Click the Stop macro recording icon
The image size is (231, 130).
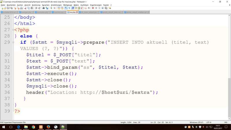point(96,8)
